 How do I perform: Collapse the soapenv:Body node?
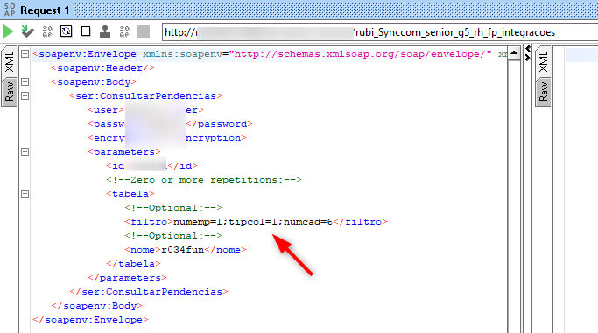click(x=25, y=82)
